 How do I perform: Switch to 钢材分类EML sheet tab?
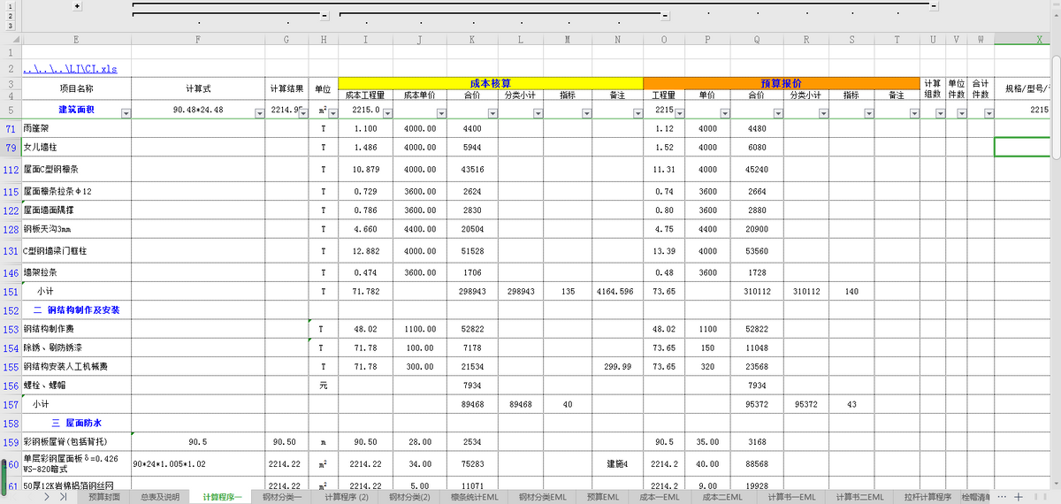(x=543, y=497)
